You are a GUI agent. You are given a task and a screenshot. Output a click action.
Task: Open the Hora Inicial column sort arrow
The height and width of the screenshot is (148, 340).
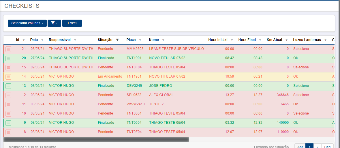point(232,40)
